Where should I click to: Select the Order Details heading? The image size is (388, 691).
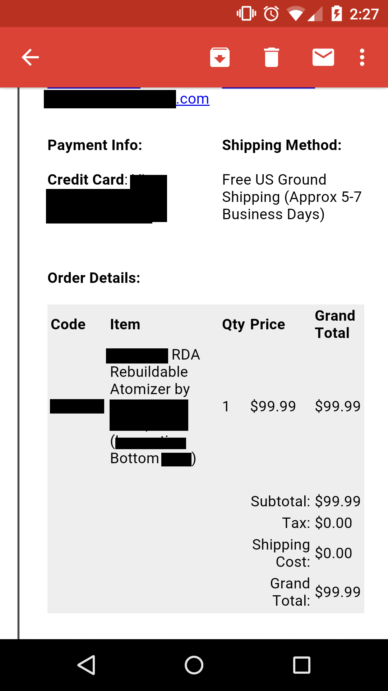(x=94, y=278)
